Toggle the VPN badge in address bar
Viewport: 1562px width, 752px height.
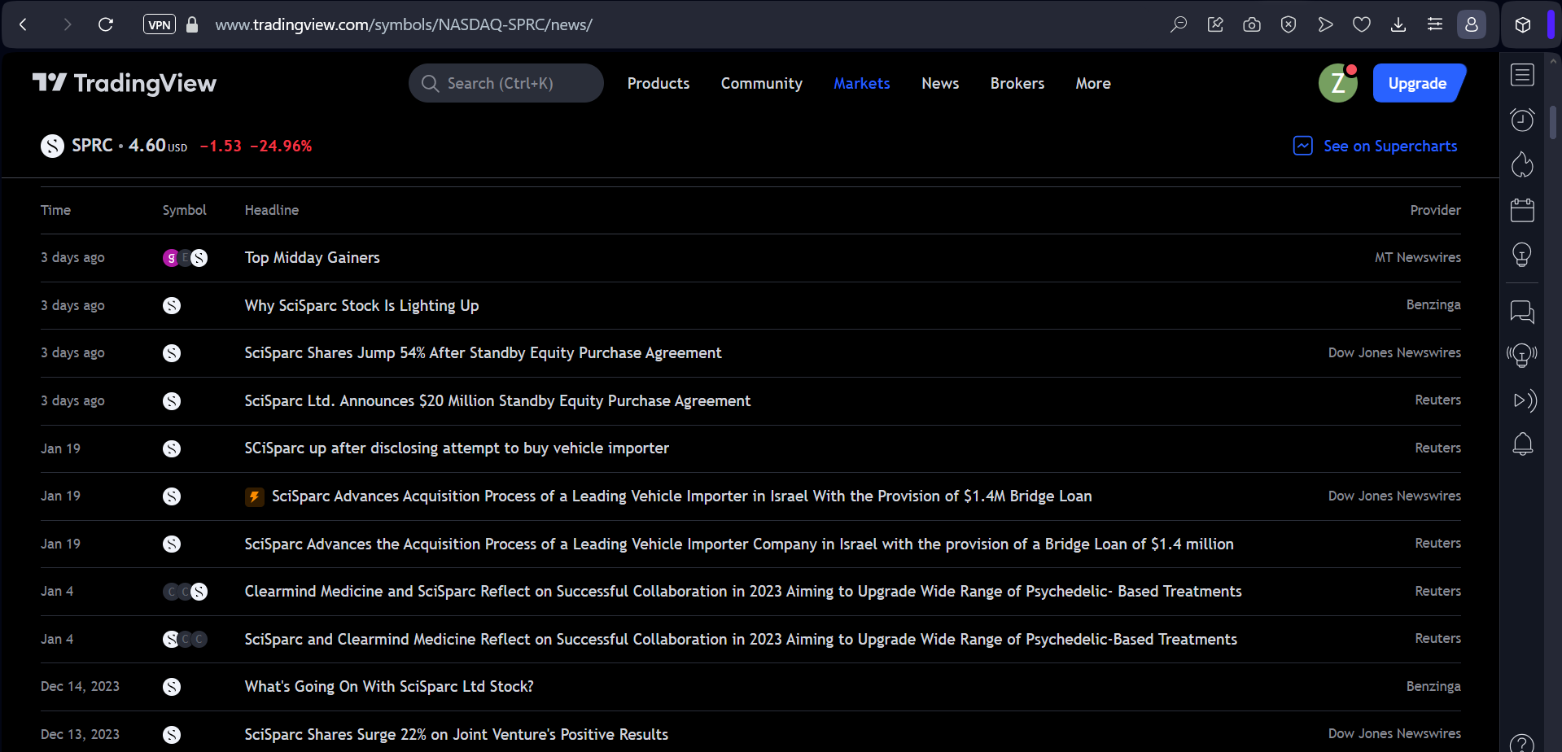160,24
